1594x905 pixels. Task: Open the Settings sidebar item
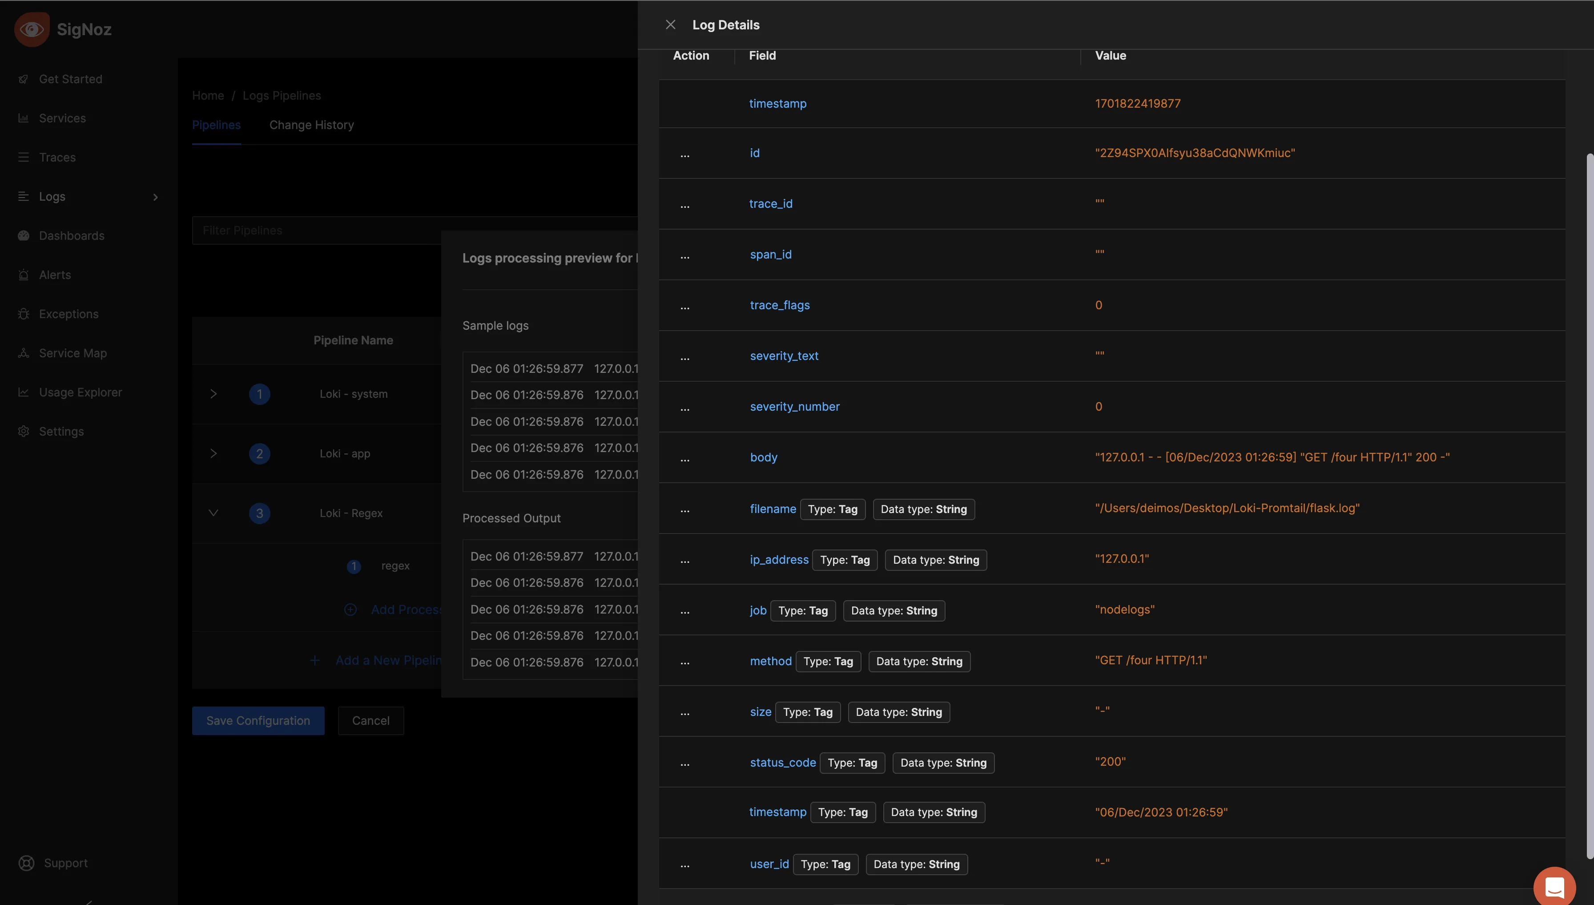coord(61,432)
